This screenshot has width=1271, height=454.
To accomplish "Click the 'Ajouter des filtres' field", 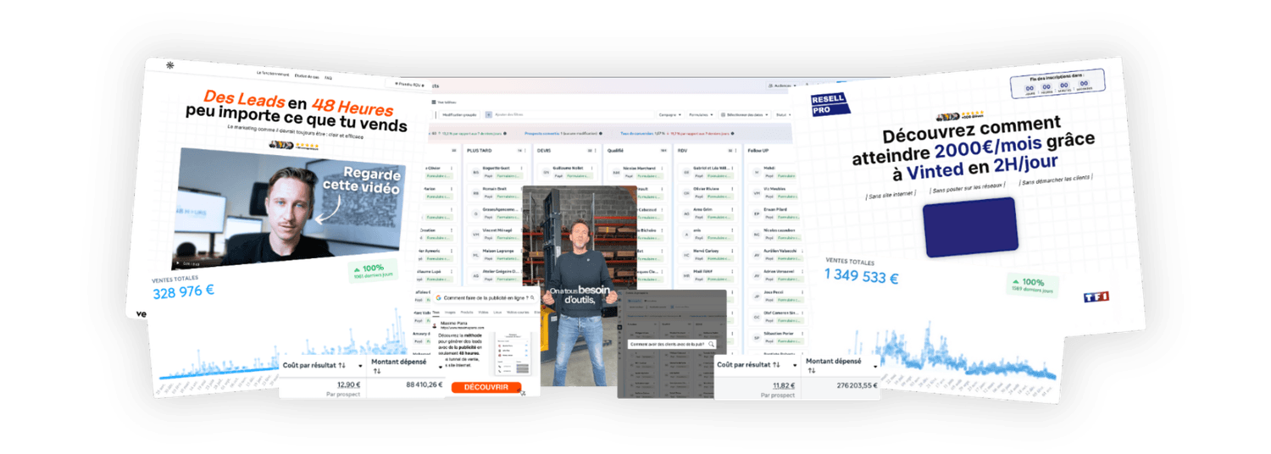I will [x=568, y=113].
